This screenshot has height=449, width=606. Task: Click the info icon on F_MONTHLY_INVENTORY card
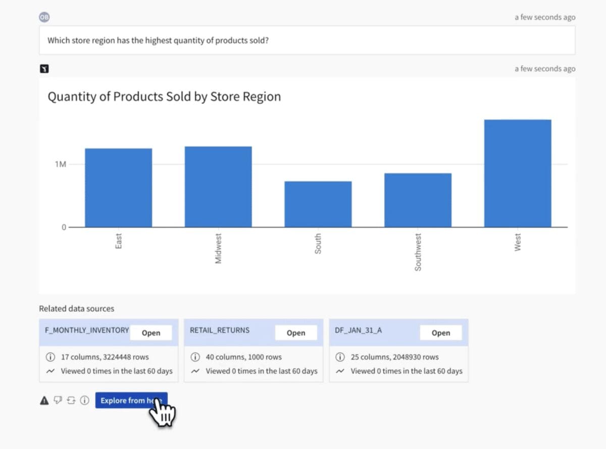click(x=50, y=357)
